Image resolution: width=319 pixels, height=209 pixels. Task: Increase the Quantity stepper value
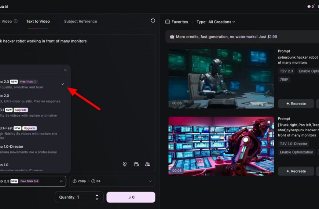pyautogui.click(x=97, y=195)
